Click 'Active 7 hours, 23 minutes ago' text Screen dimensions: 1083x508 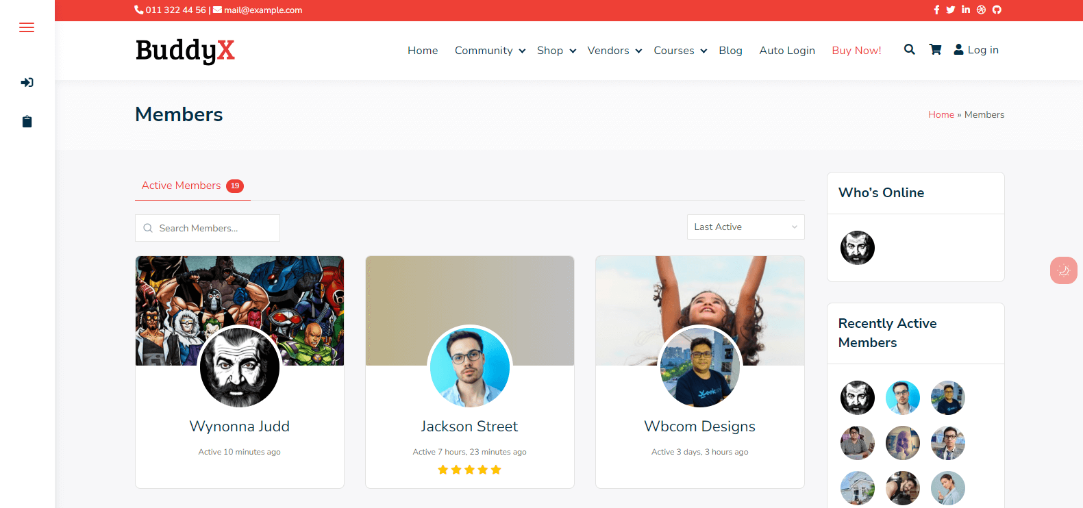pyautogui.click(x=470, y=452)
